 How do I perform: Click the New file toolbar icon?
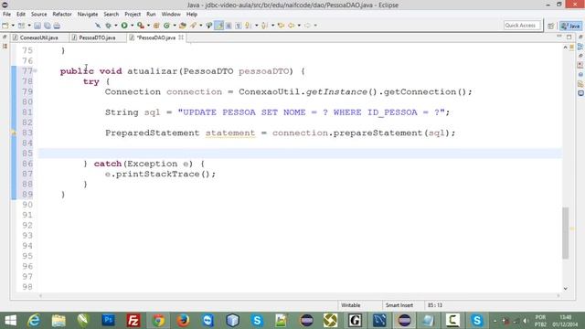tap(5, 26)
